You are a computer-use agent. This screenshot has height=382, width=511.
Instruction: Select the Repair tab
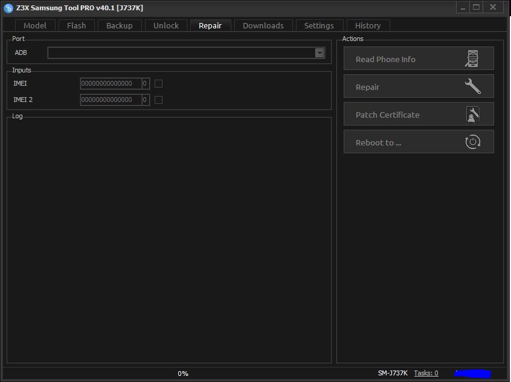tap(210, 25)
